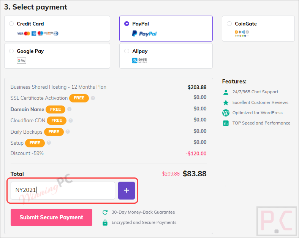Click 24/7/365 Chat Support text
This screenshot has height=238, width=299.
click(255, 92)
